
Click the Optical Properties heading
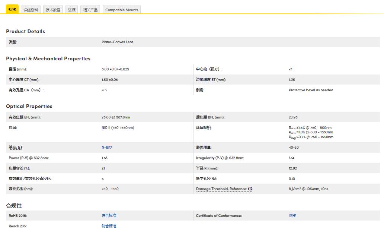coord(29,107)
